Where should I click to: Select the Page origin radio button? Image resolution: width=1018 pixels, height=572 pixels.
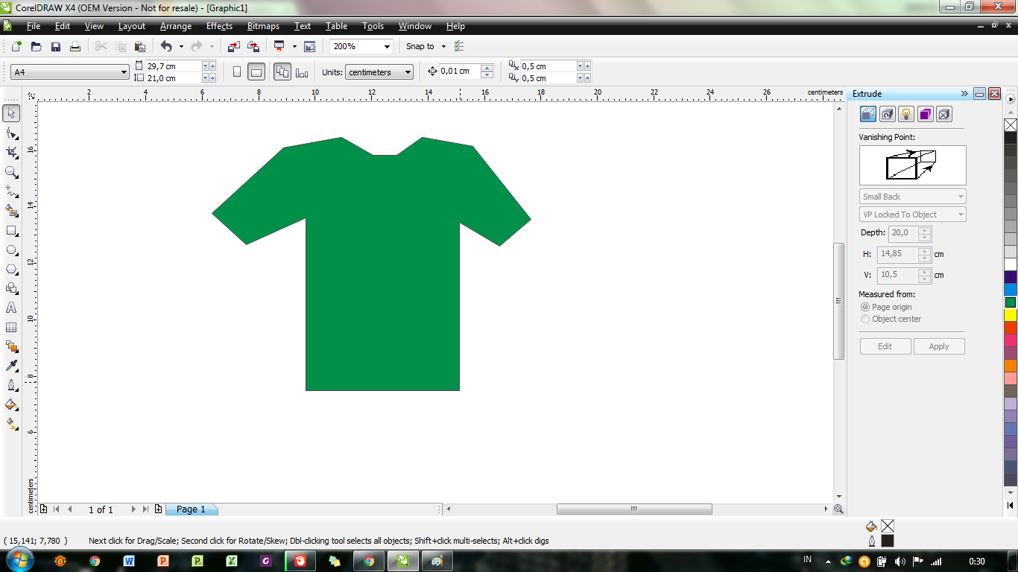point(865,307)
